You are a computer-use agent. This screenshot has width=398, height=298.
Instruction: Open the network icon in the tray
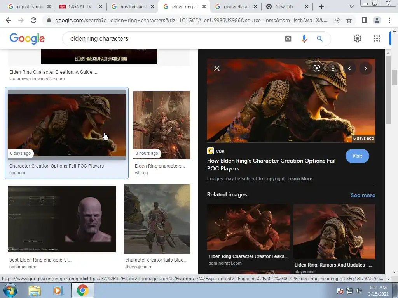(349, 291)
